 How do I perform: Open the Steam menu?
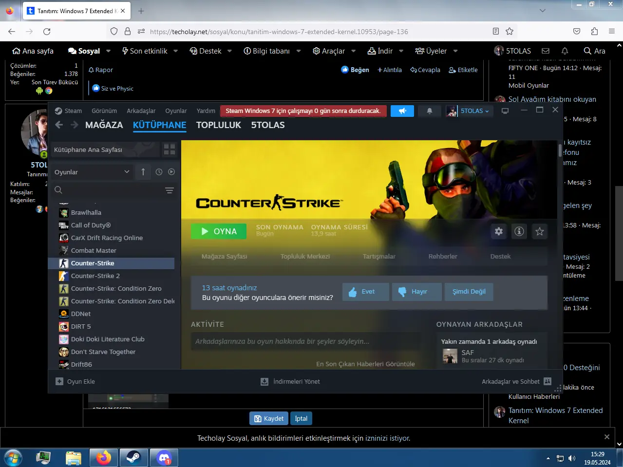tap(68, 111)
